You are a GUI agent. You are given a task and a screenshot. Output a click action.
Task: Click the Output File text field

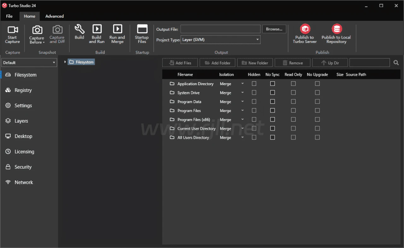(x=220, y=29)
